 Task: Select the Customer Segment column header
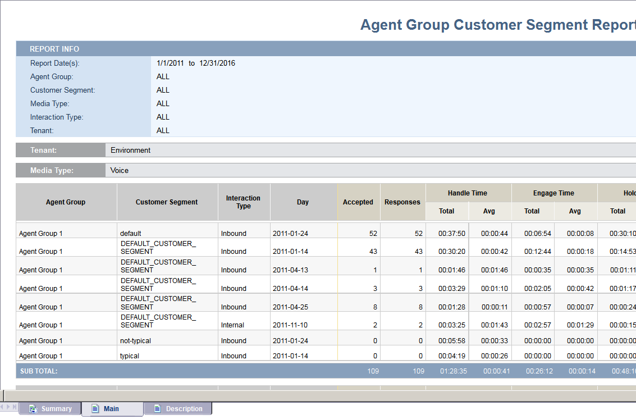[x=167, y=202]
